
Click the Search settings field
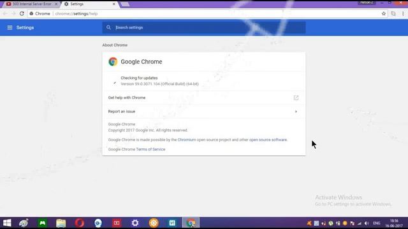pyautogui.click(x=204, y=27)
